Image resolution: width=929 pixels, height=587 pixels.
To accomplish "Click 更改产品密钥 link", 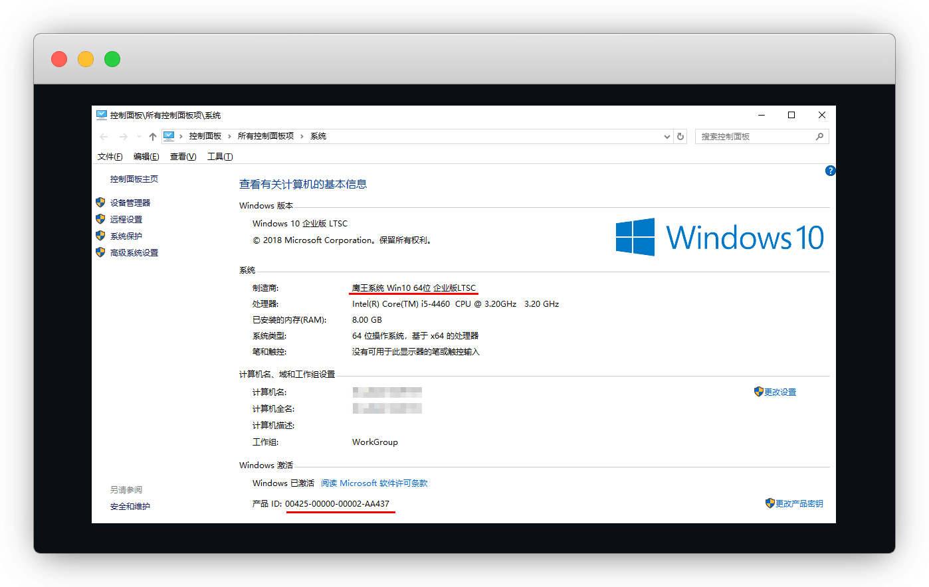I will 799,504.
